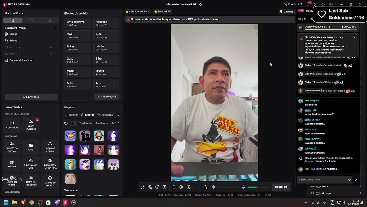
Task: Open Windows Start menu
Action: (x=6, y=202)
